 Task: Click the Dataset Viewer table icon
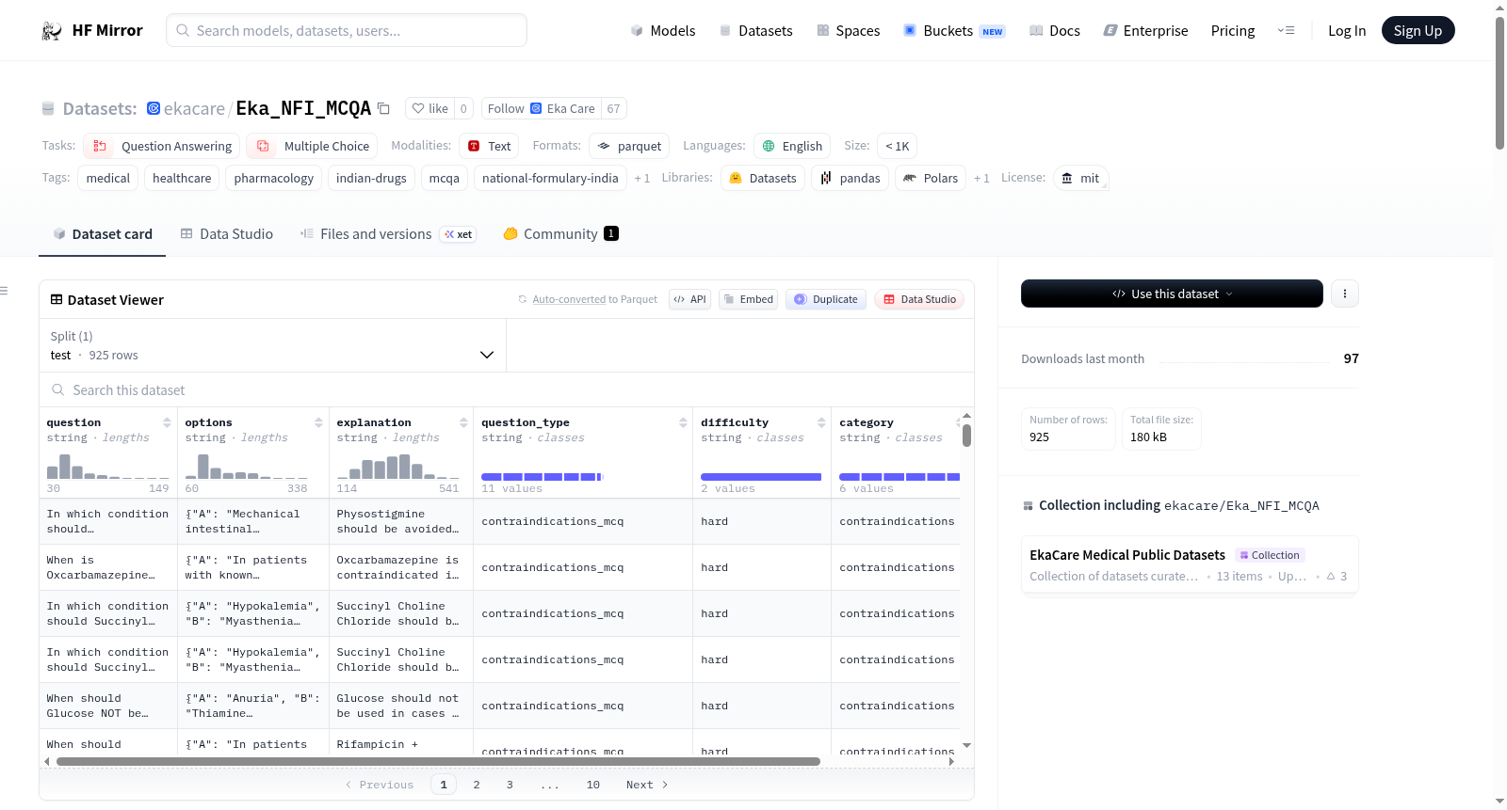coord(57,299)
